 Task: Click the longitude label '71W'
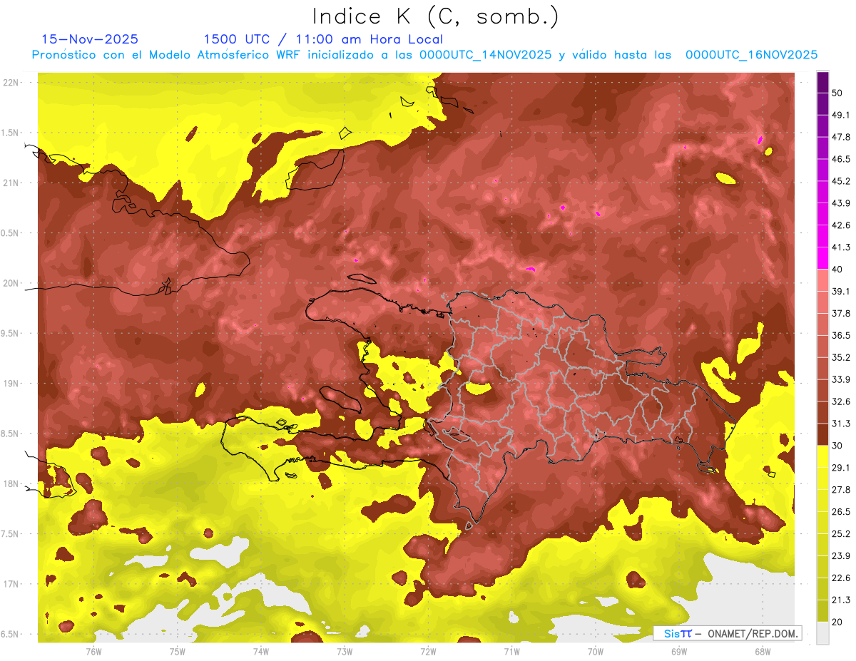pyautogui.click(x=511, y=652)
